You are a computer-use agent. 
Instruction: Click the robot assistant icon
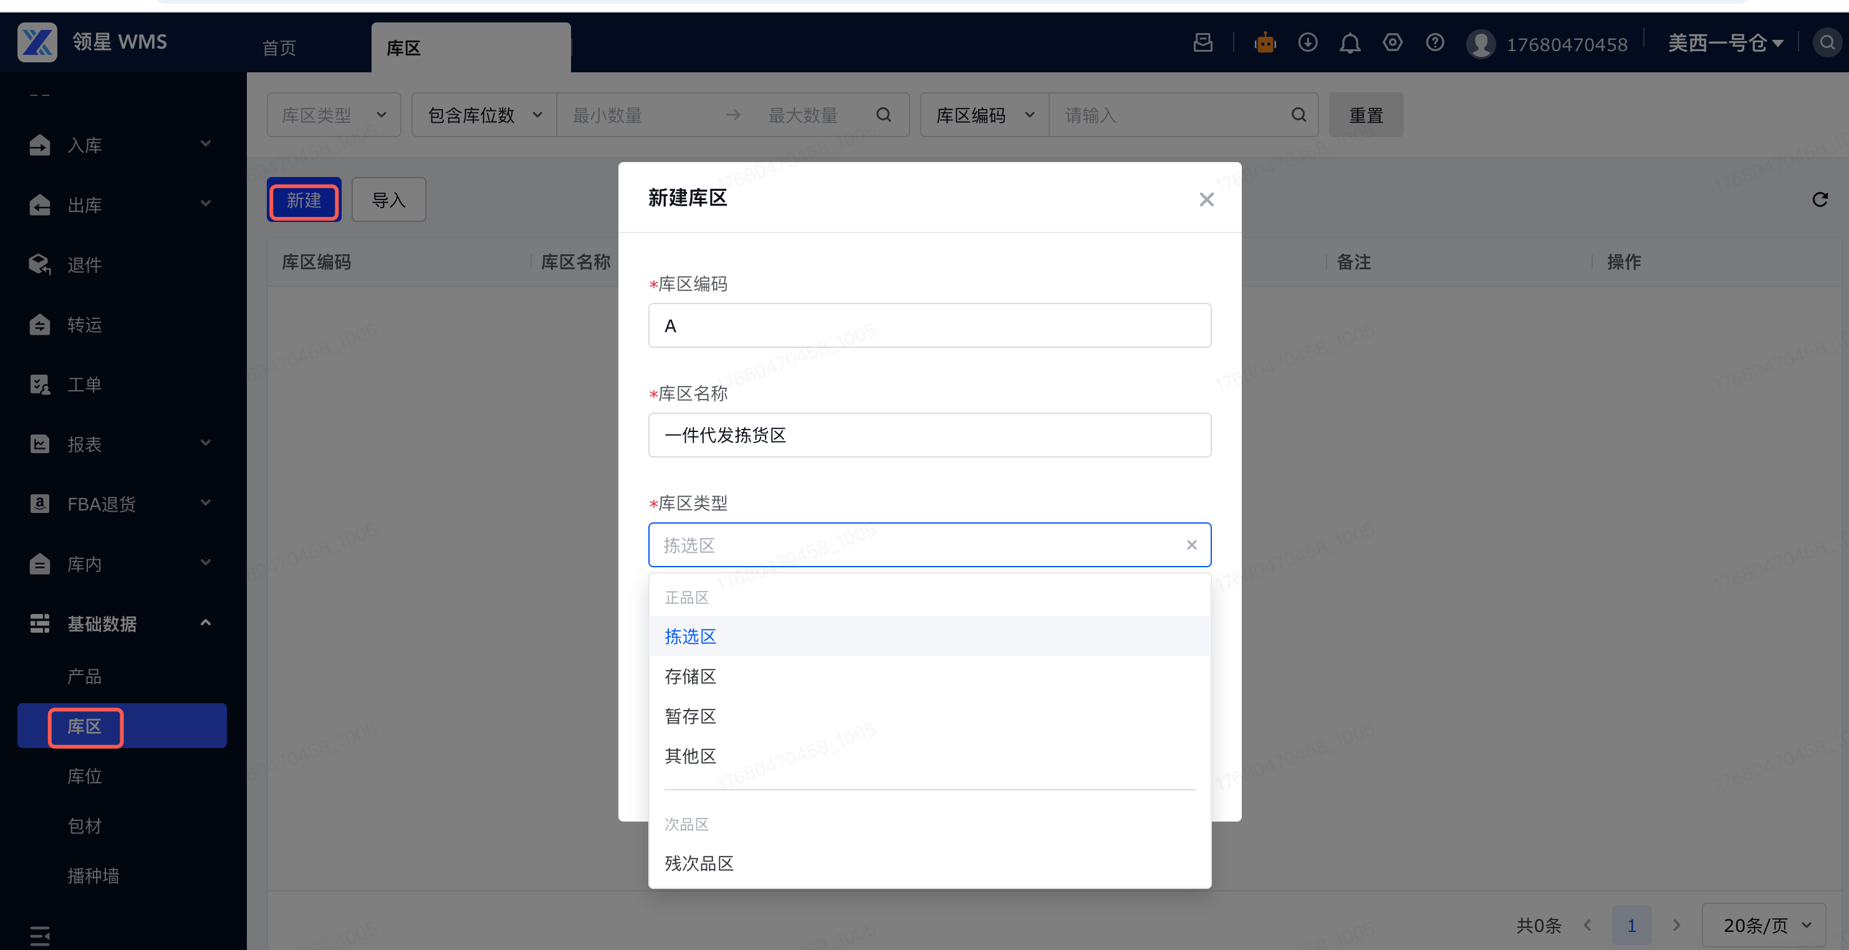click(1265, 44)
